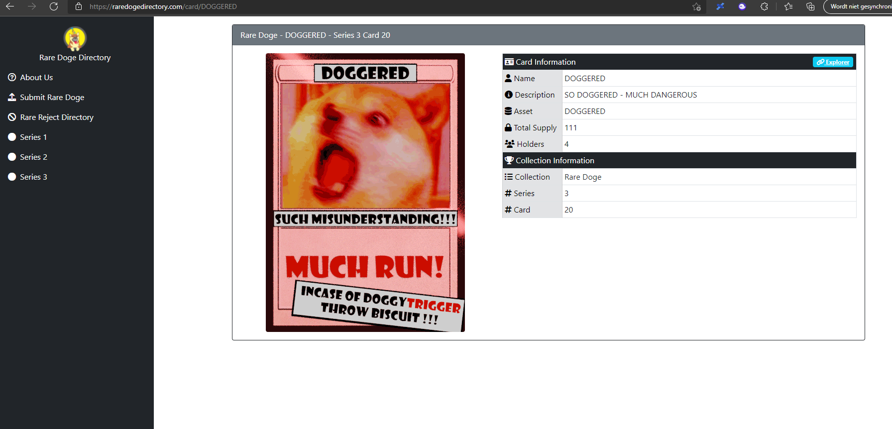The image size is (892, 429).
Task: Click the Submit Rare Doge upload icon
Action: (12, 97)
